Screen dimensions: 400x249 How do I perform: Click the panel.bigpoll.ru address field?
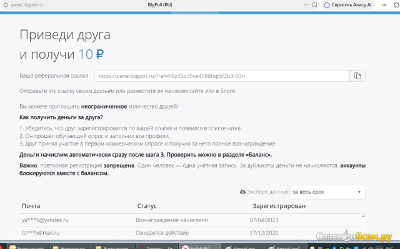(x=27, y=5)
